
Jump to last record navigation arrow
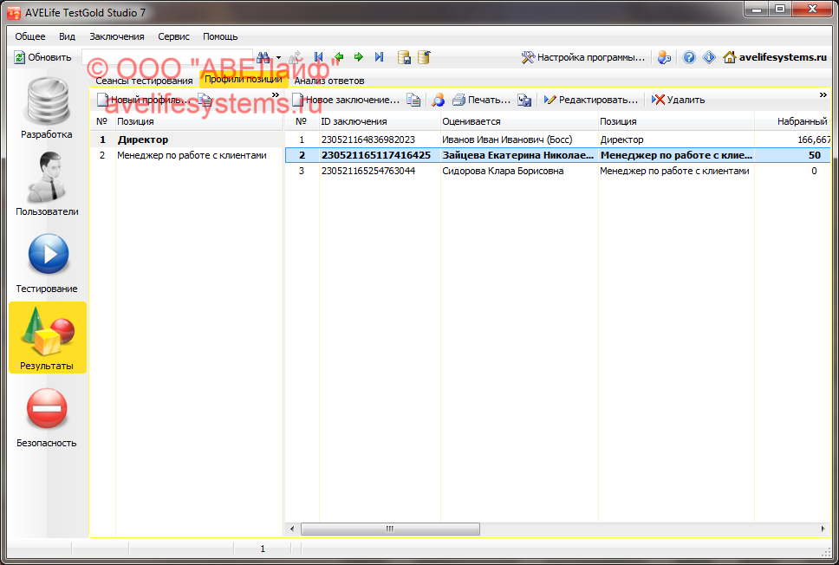click(379, 57)
